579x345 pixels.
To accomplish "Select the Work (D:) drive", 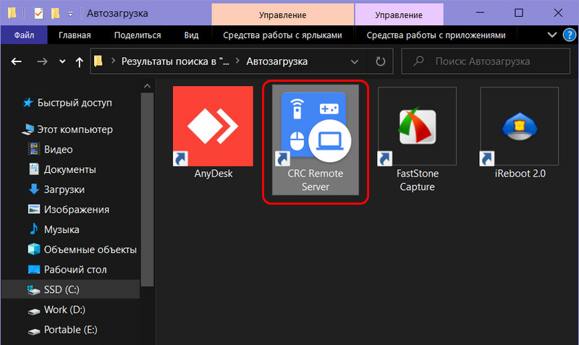I will pos(64,310).
